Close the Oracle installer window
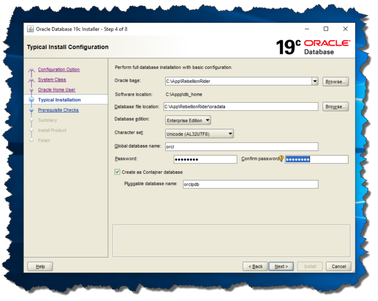This screenshot has width=378, height=301. point(345,29)
